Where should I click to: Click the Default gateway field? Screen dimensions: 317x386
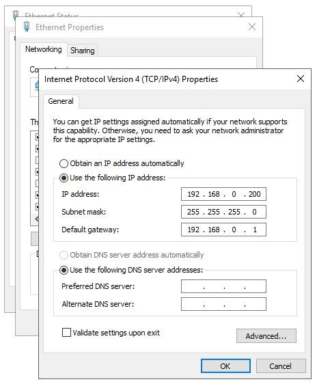coord(223,230)
